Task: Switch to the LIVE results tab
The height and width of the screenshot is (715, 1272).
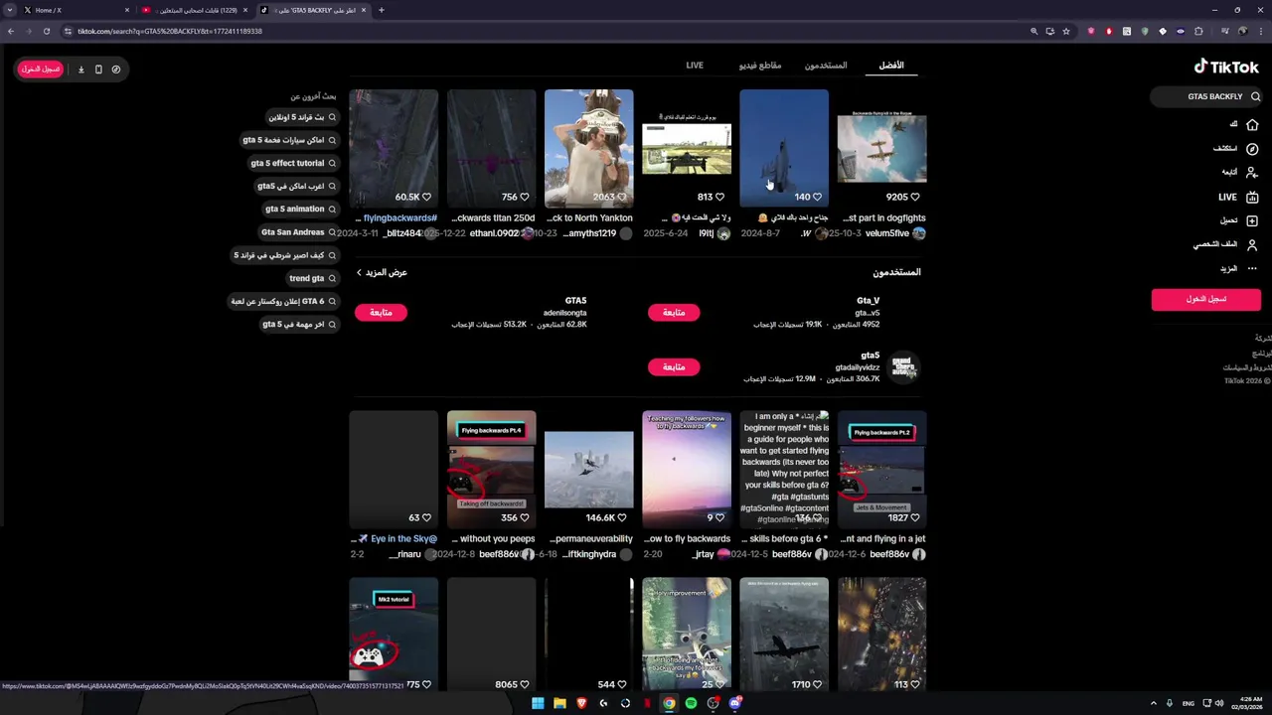Action: pyautogui.click(x=695, y=66)
